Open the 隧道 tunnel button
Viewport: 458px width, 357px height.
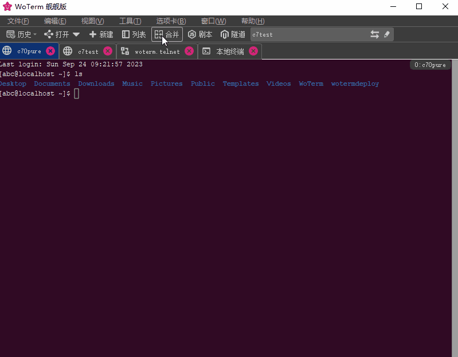[233, 34]
